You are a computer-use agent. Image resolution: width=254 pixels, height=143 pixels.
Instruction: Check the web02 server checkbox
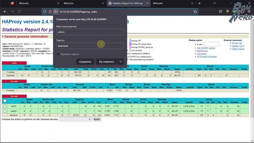tap(5, 111)
